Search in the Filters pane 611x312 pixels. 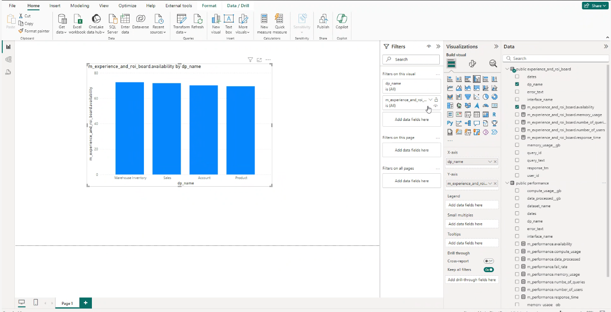[x=411, y=59]
